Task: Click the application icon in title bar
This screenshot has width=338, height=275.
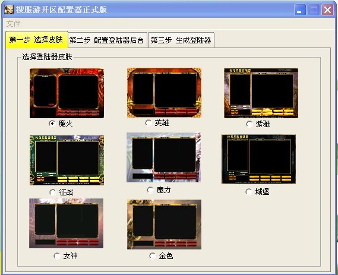Action: tap(9, 10)
